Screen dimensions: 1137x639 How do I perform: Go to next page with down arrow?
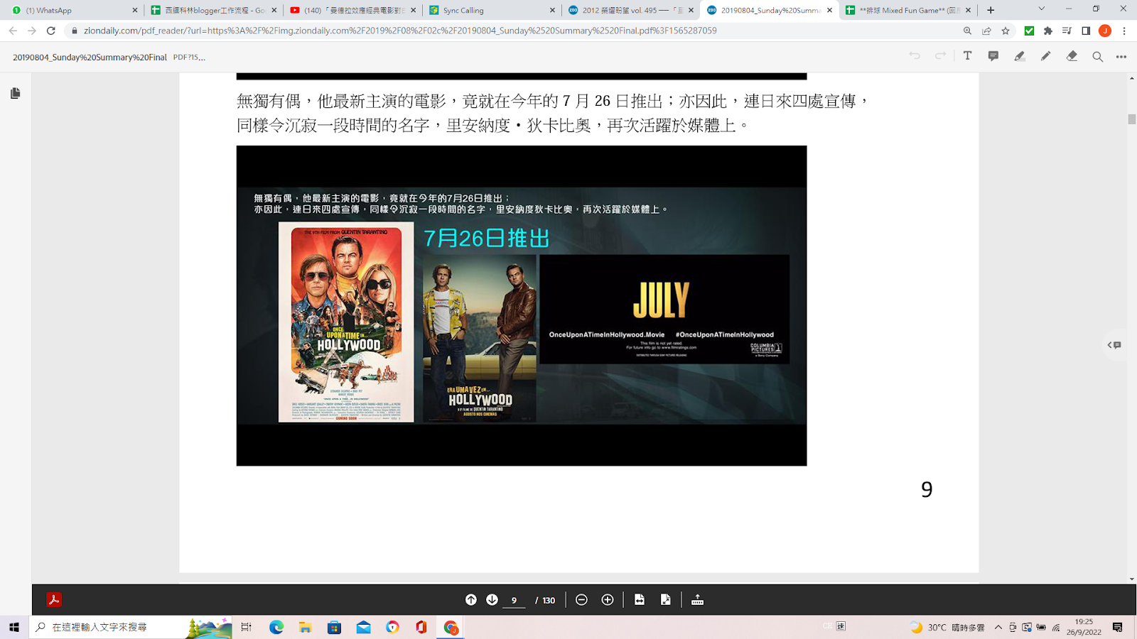(x=492, y=600)
